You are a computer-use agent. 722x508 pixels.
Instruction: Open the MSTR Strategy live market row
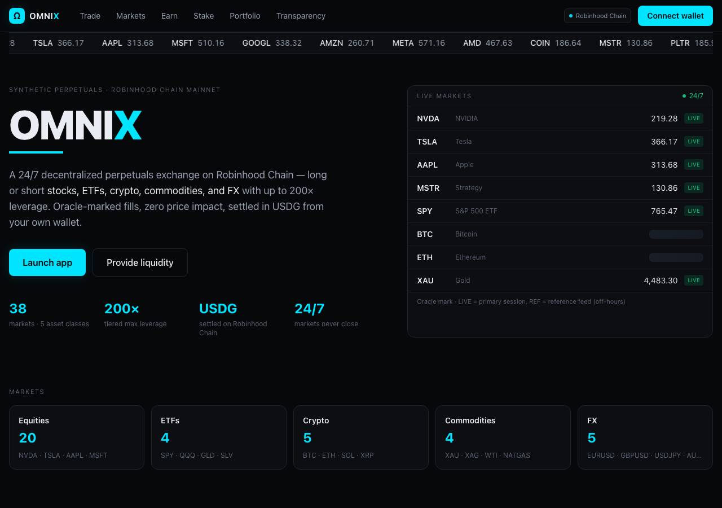pyautogui.click(x=560, y=188)
